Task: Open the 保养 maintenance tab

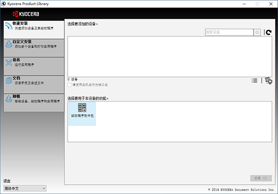Action: (34, 66)
